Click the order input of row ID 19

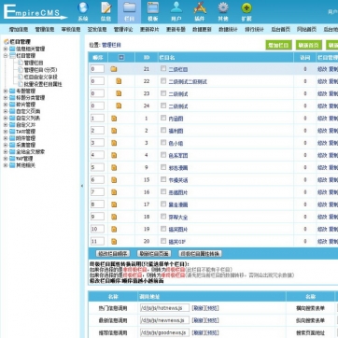[97, 229]
